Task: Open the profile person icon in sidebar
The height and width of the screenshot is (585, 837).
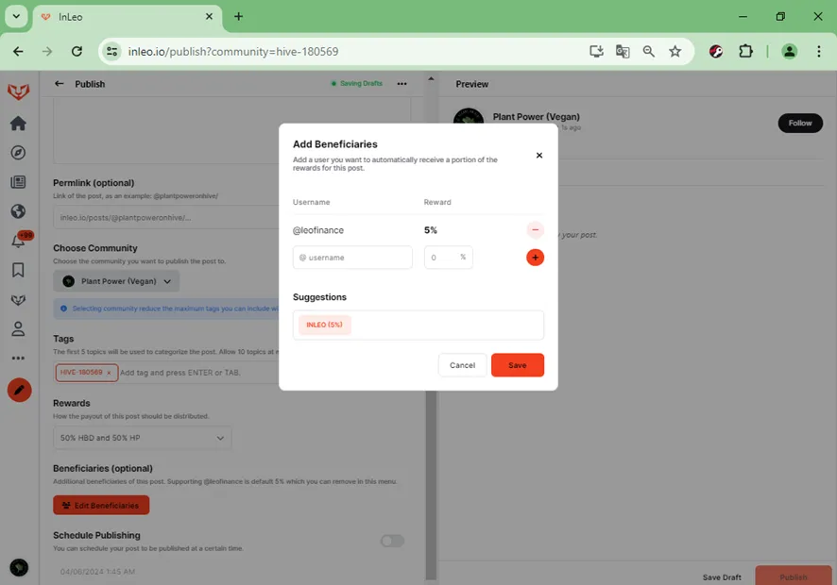Action: [18, 329]
